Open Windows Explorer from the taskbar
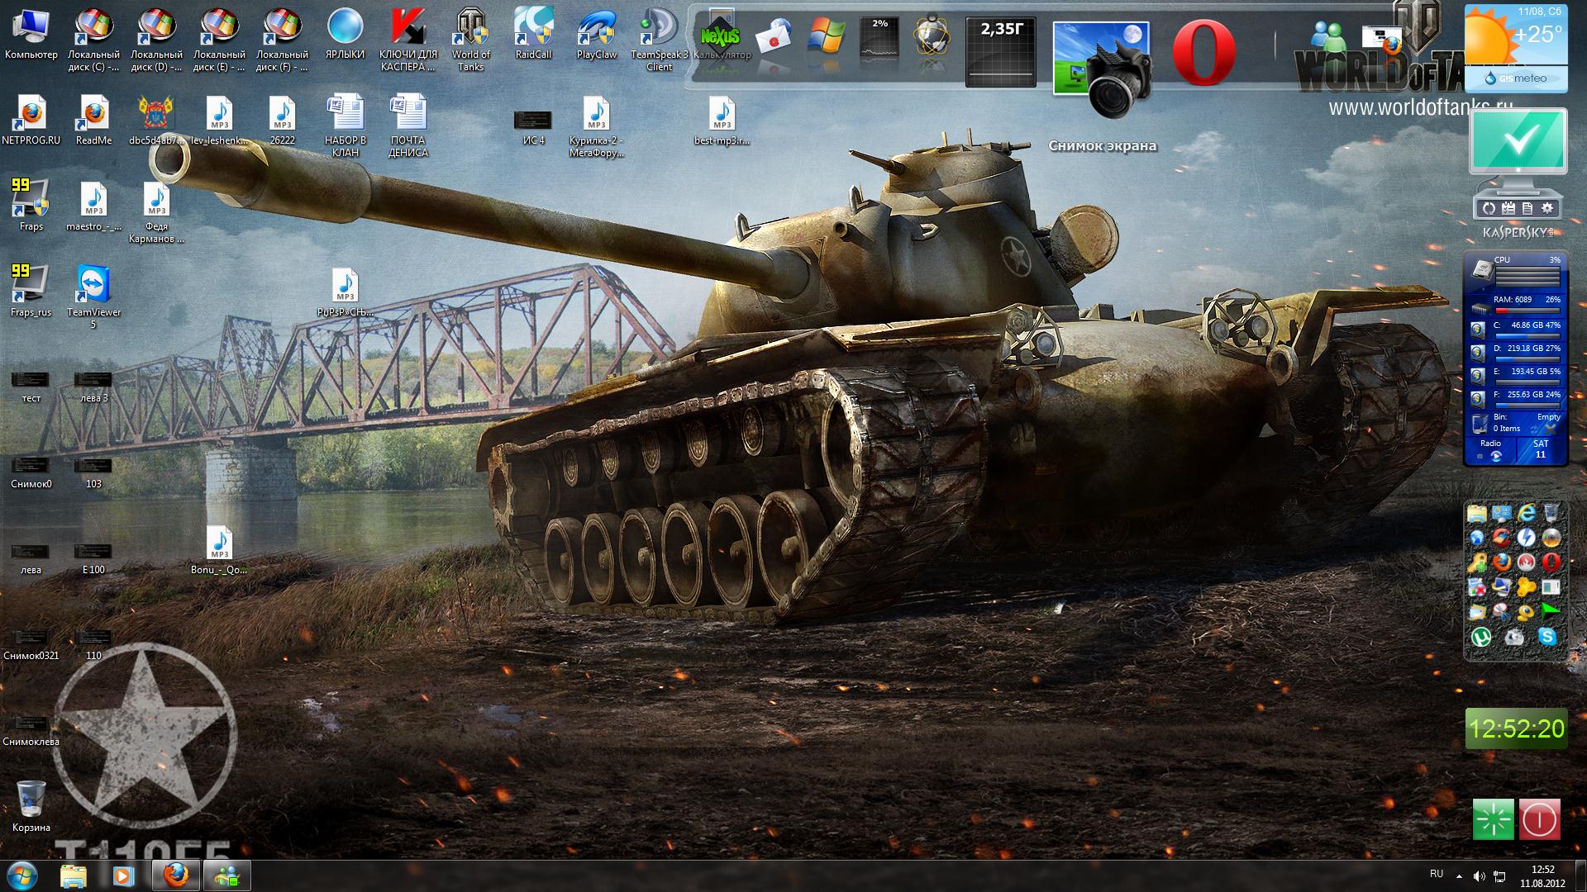 pyautogui.click(x=74, y=875)
